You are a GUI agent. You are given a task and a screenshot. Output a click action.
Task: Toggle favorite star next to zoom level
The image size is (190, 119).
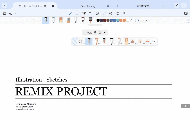coord(100,33)
